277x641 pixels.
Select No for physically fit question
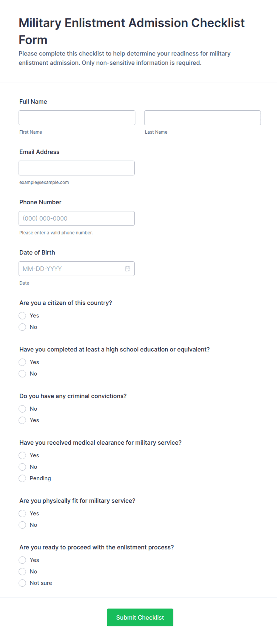[22, 525]
